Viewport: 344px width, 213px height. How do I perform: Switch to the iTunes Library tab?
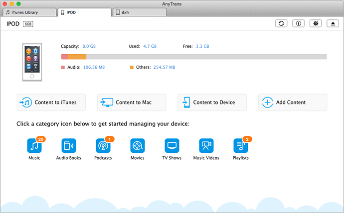(29, 12)
